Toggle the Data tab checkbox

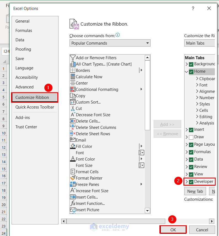[191, 159]
